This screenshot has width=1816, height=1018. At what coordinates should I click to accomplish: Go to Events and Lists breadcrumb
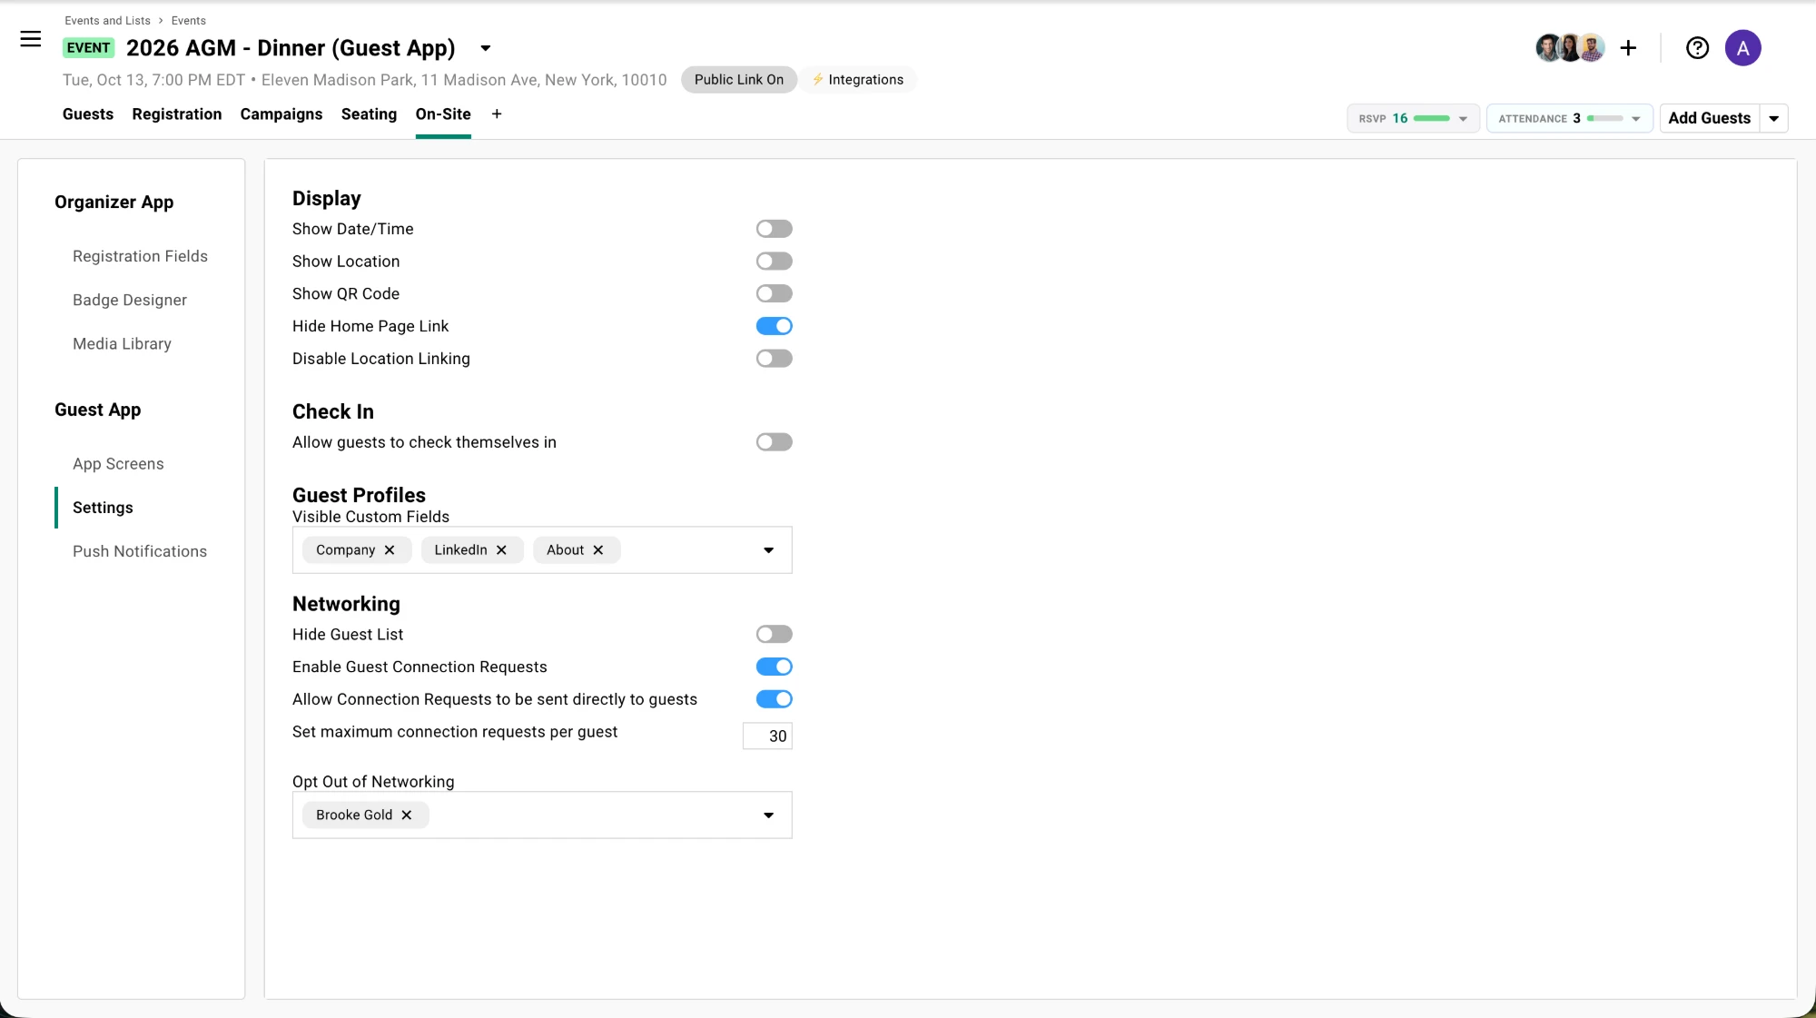tap(107, 21)
